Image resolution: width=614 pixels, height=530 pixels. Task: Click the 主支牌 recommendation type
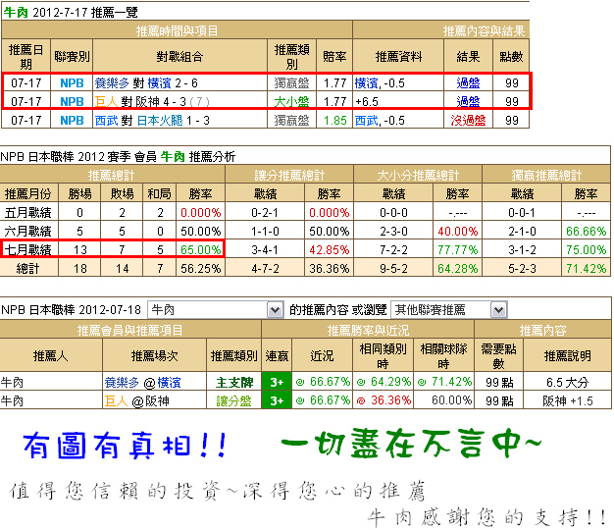coord(234,383)
